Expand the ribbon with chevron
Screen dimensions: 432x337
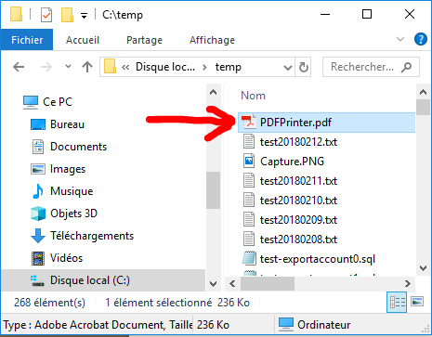(400, 39)
